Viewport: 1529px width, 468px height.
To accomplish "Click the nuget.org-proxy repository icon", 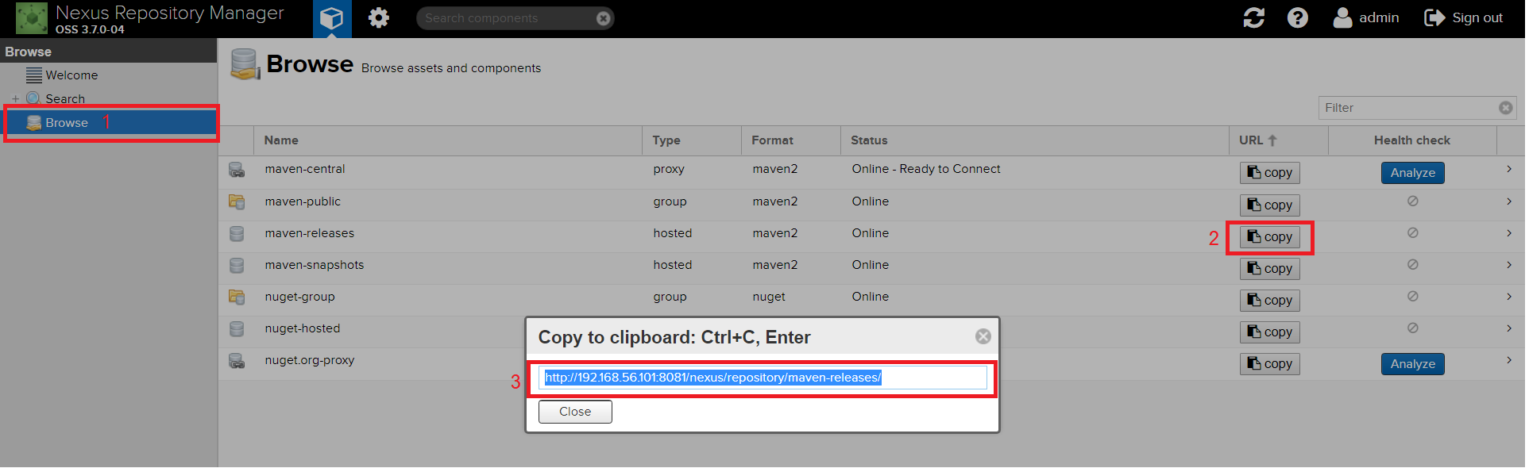I will (x=237, y=361).
